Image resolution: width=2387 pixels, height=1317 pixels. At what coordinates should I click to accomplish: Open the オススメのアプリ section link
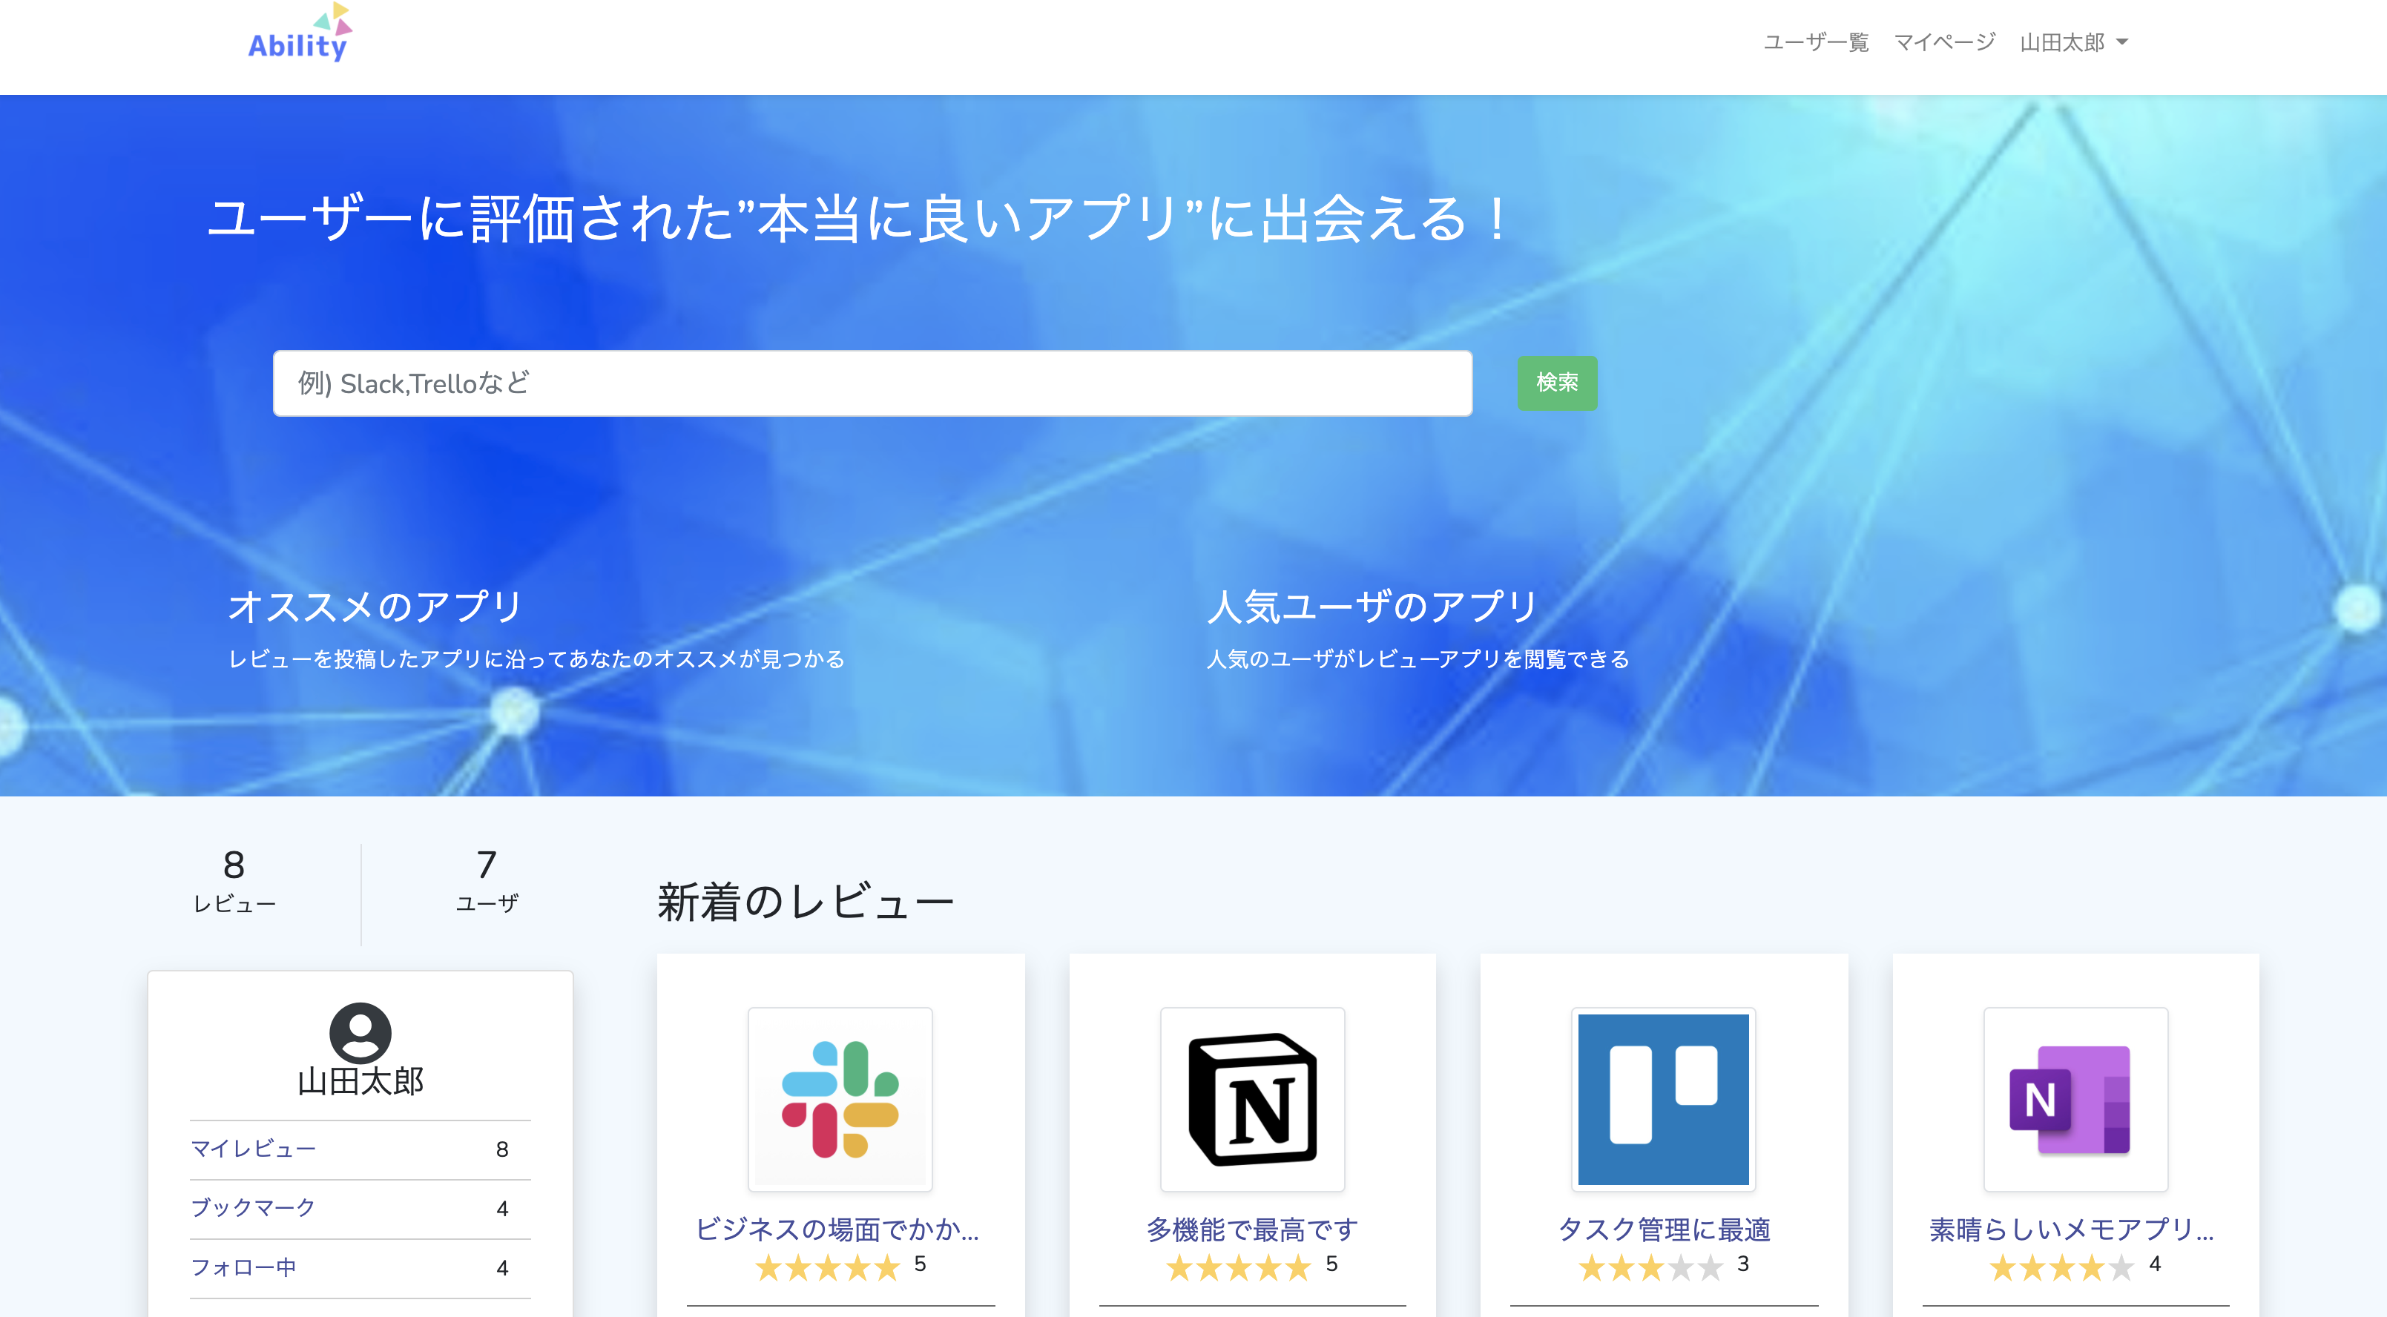click(x=375, y=607)
